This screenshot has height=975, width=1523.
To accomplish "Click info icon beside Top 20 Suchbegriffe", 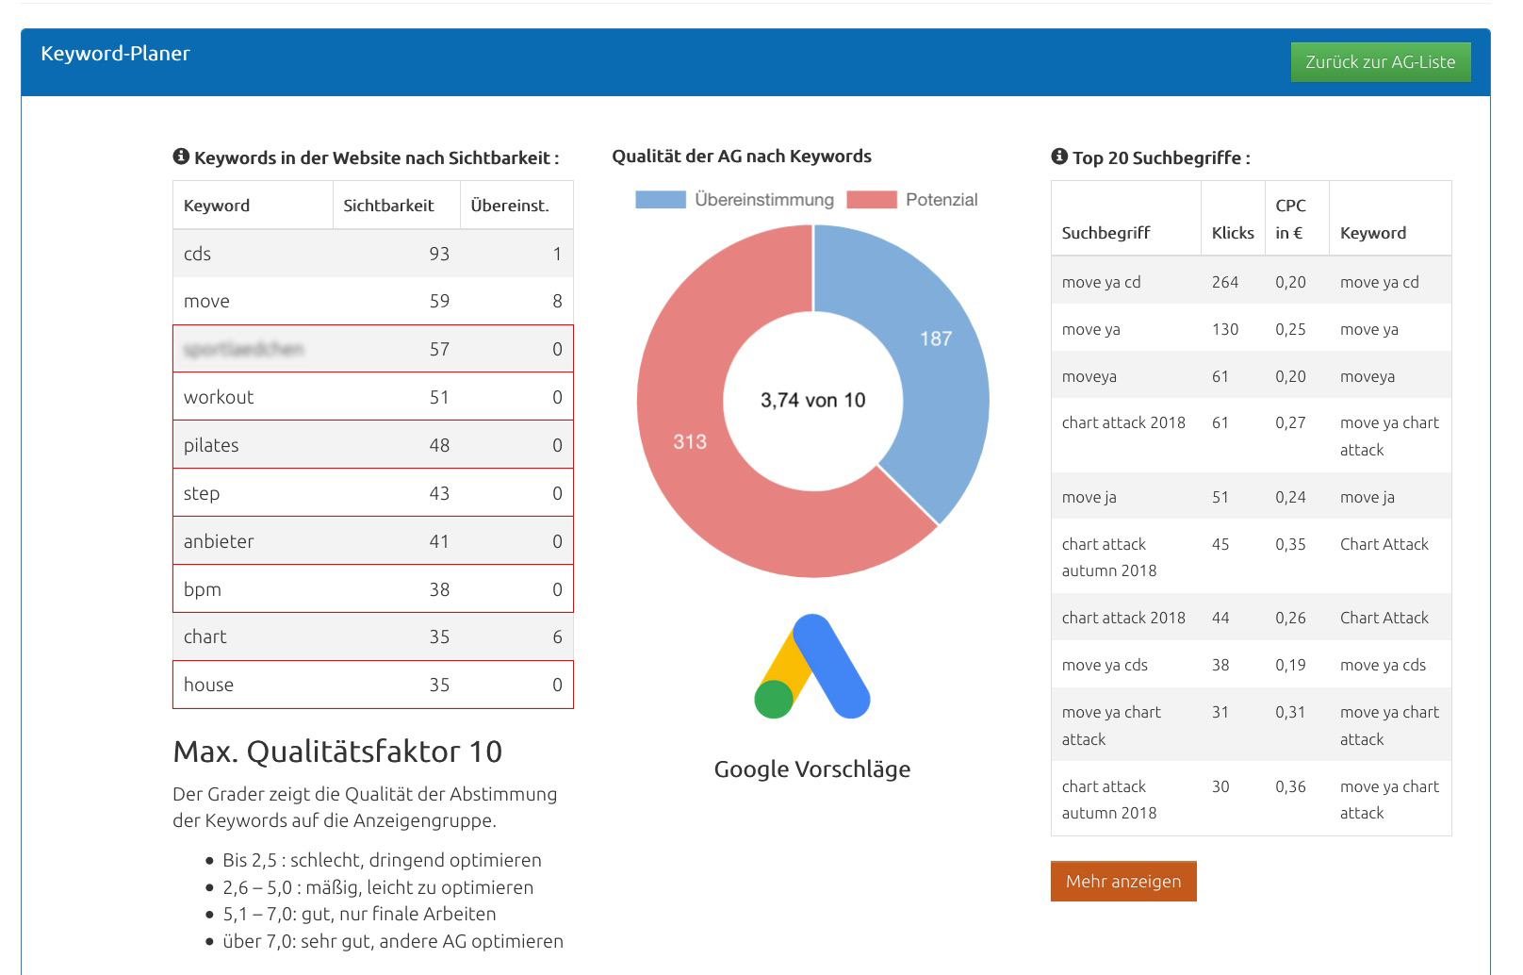I will (x=1059, y=157).
